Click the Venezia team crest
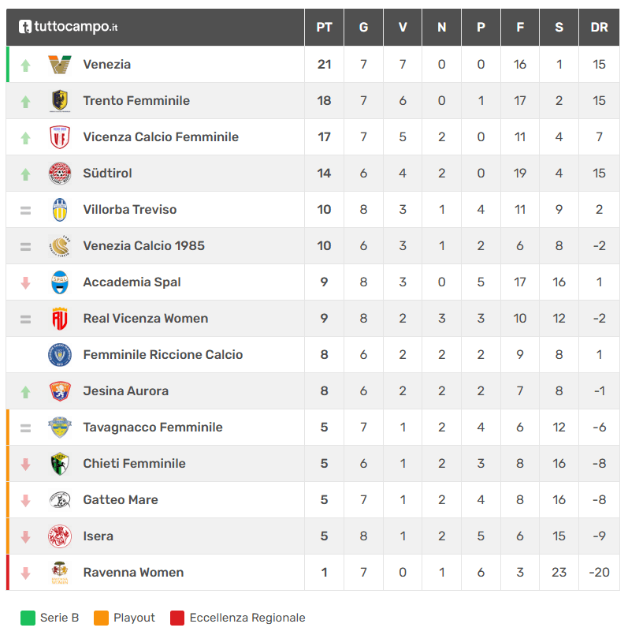The width and height of the screenshot is (628, 635). pos(59,65)
